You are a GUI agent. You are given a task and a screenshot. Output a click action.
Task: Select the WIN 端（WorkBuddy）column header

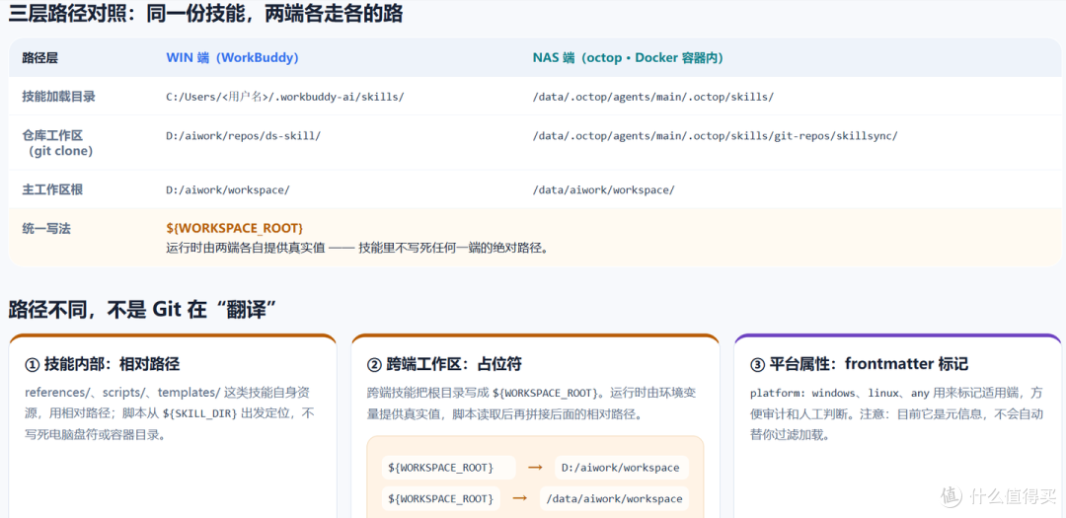233,58
